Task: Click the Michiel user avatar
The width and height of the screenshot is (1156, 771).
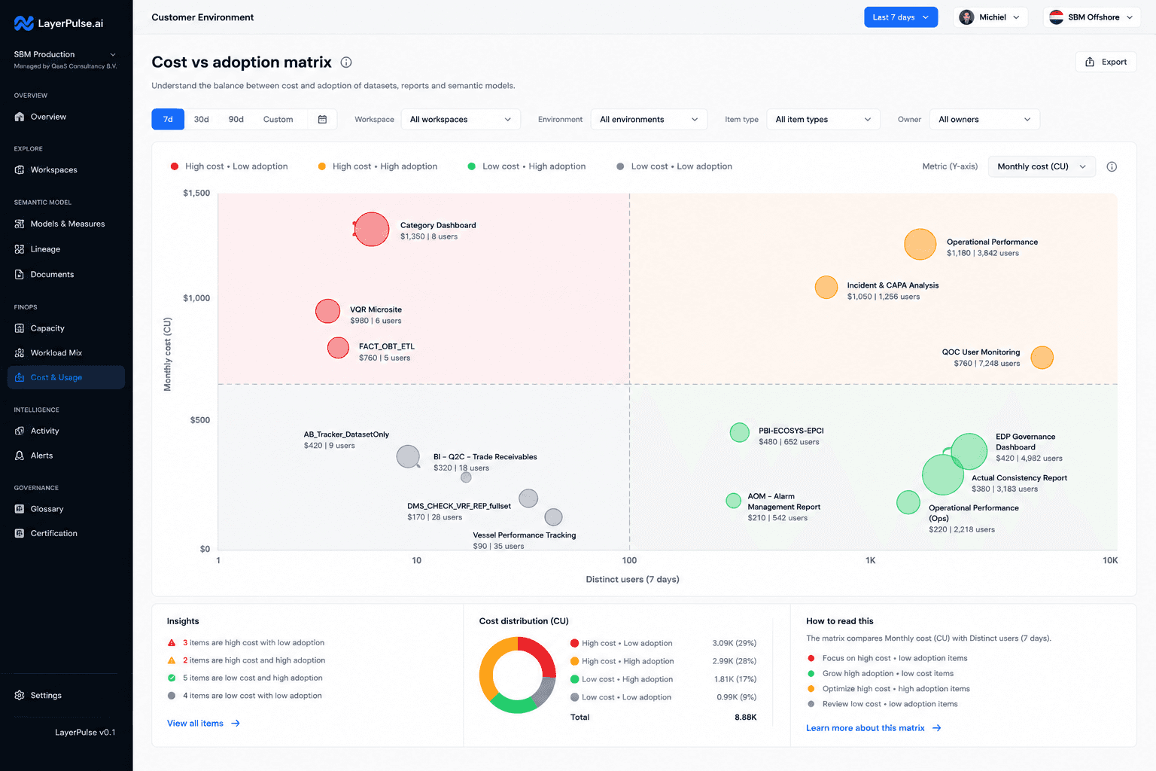Action: 967,17
